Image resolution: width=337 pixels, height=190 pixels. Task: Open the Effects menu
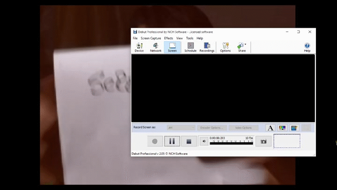pyautogui.click(x=168, y=38)
